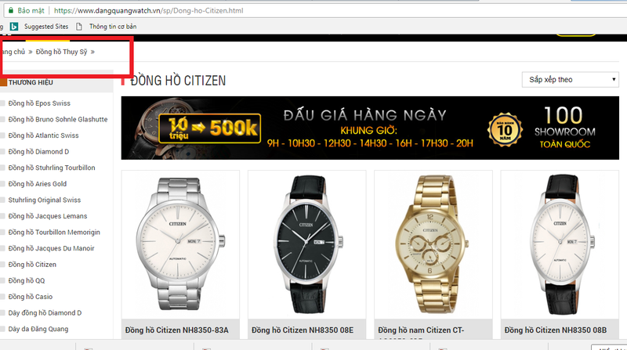
Task: Click the orange square beside THƯƠNG HIỆU
Action: [x=3, y=82]
